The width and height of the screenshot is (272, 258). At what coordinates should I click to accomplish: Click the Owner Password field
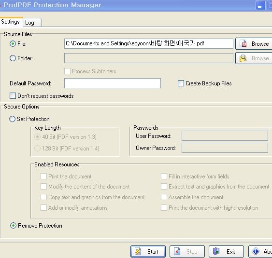[x=225, y=148]
